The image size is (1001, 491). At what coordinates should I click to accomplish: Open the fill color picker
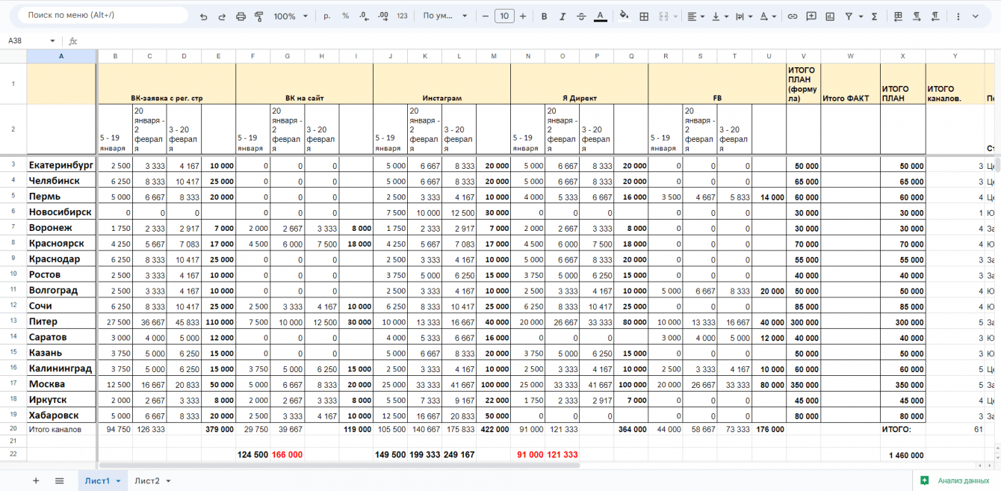pos(624,16)
